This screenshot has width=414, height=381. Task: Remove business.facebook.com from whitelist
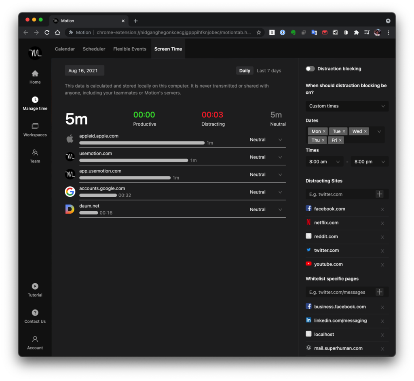382,307
